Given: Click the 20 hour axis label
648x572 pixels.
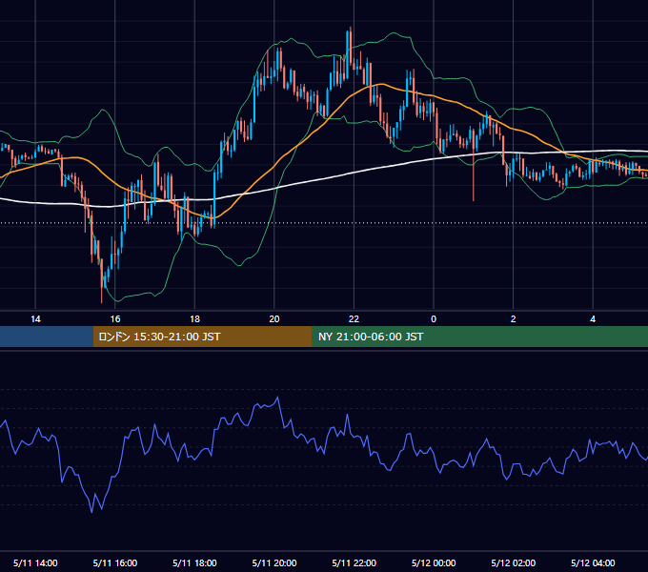Looking at the screenshot, I should [x=274, y=319].
